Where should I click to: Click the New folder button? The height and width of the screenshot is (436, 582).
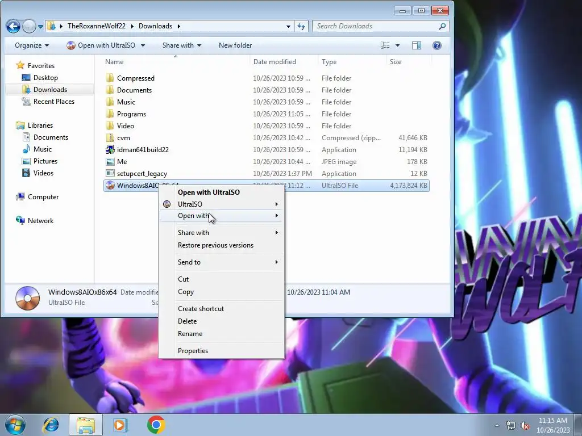235,45
